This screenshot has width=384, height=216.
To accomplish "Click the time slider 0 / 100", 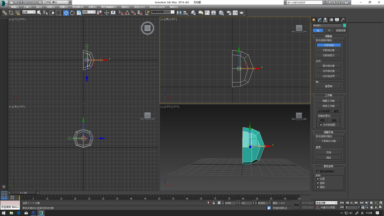I will point(23,193).
